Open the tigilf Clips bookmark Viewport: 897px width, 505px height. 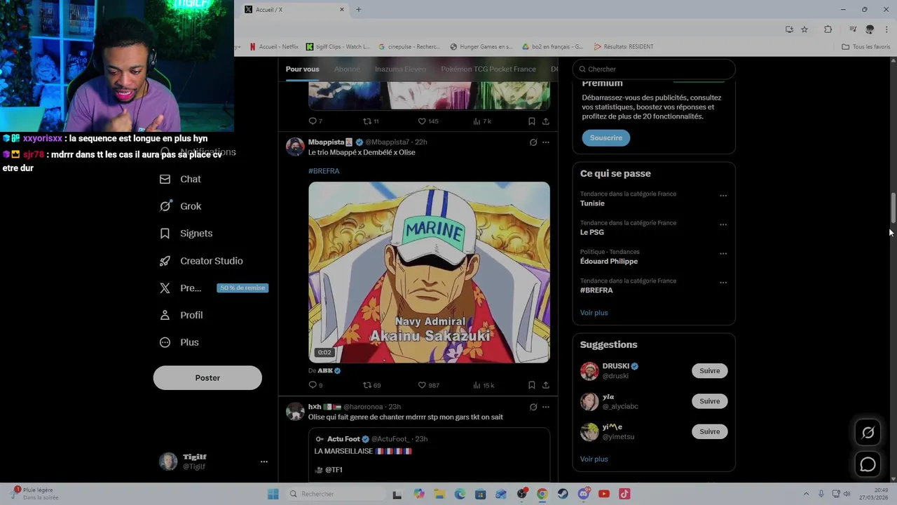pyautogui.click(x=338, y=47)
